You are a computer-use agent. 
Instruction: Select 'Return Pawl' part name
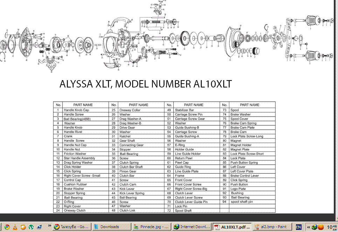pyautogui.click(x=184, y=158)
